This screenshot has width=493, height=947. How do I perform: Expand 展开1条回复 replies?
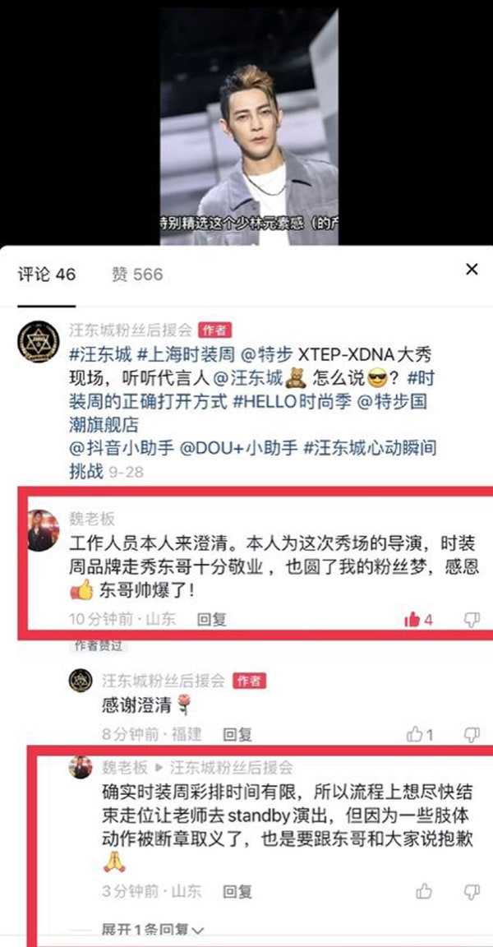pos(153,930)
